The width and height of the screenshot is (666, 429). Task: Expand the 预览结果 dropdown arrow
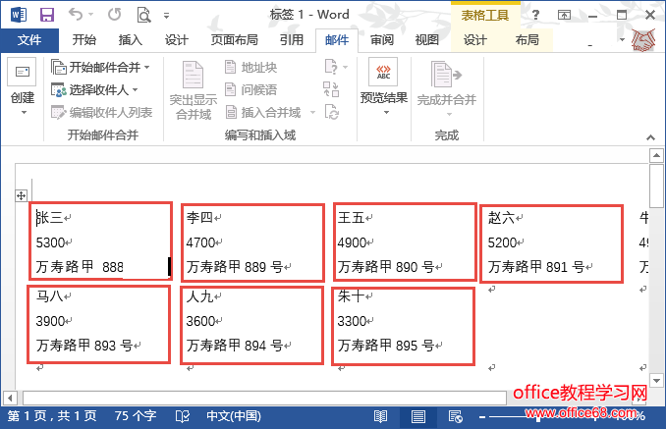[386, 113]
